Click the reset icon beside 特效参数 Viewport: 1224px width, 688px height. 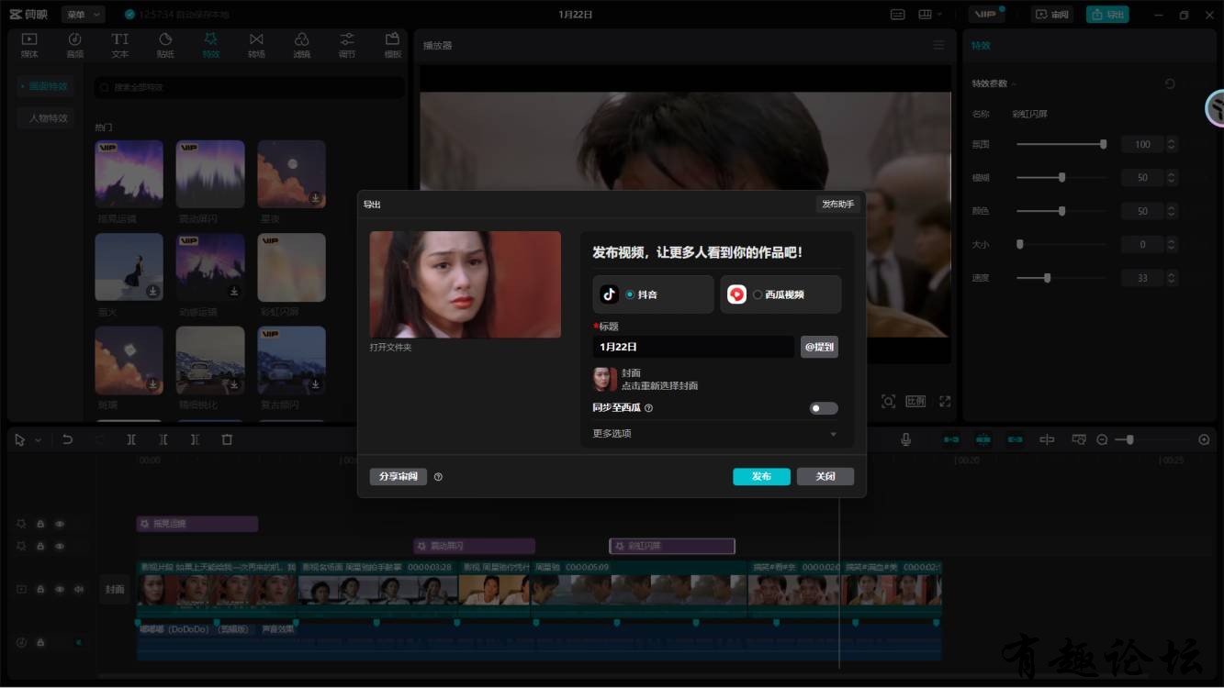pyautogui.click(x=1170, y=83)
